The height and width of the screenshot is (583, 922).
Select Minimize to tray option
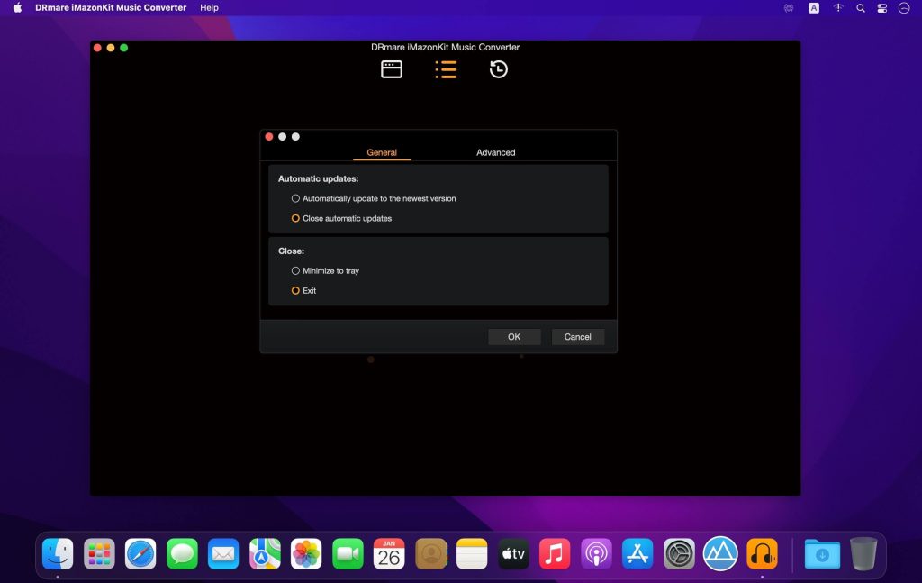[295, 270]
